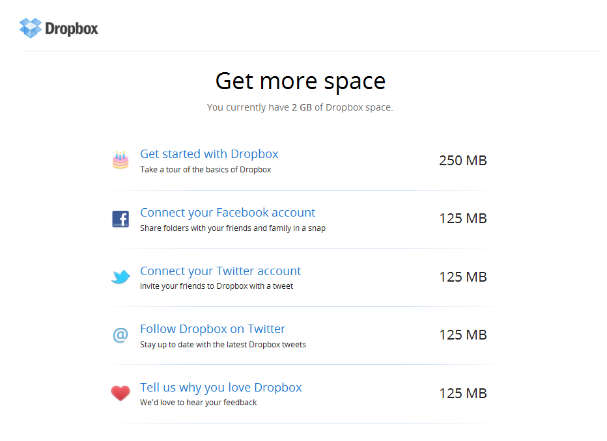This screenshot has height=441, width=607.
Task: Click 125 MB reward beside Facebook row
Action: (x=462, y=219)
